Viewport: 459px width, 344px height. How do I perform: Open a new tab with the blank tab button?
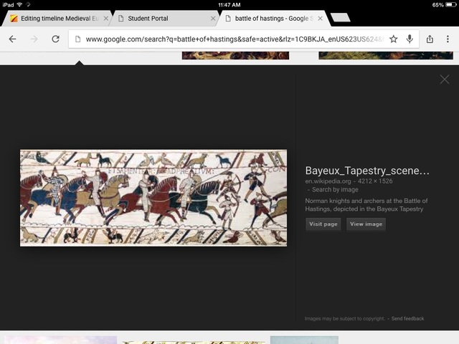pos(341,17)
